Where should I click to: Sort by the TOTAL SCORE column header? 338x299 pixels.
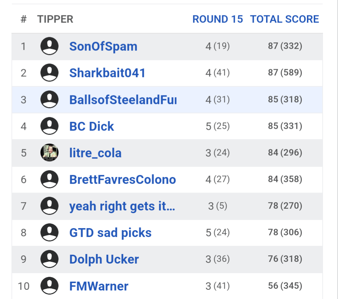point(284,19)
